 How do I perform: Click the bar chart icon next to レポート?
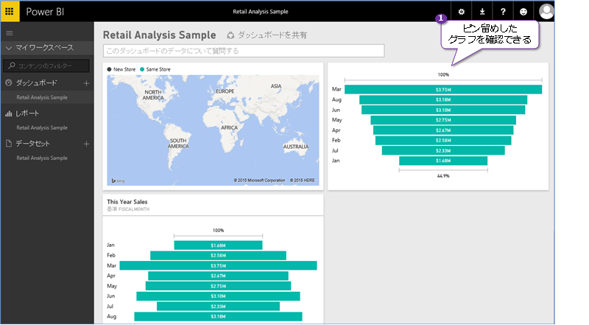coord(9,113)
